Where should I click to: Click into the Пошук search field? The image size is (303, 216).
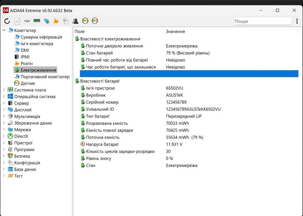click(x=262, y=21)
